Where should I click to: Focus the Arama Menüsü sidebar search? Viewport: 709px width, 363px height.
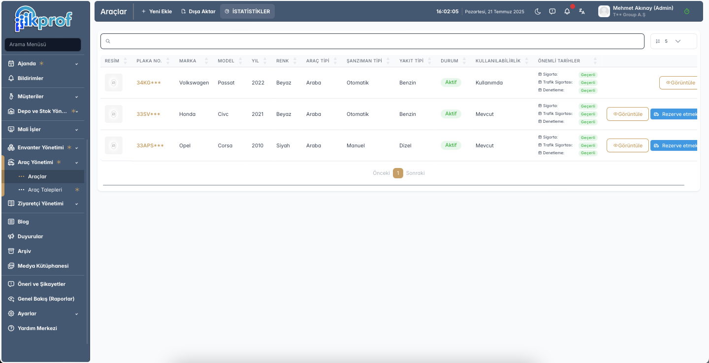point(42,45)
